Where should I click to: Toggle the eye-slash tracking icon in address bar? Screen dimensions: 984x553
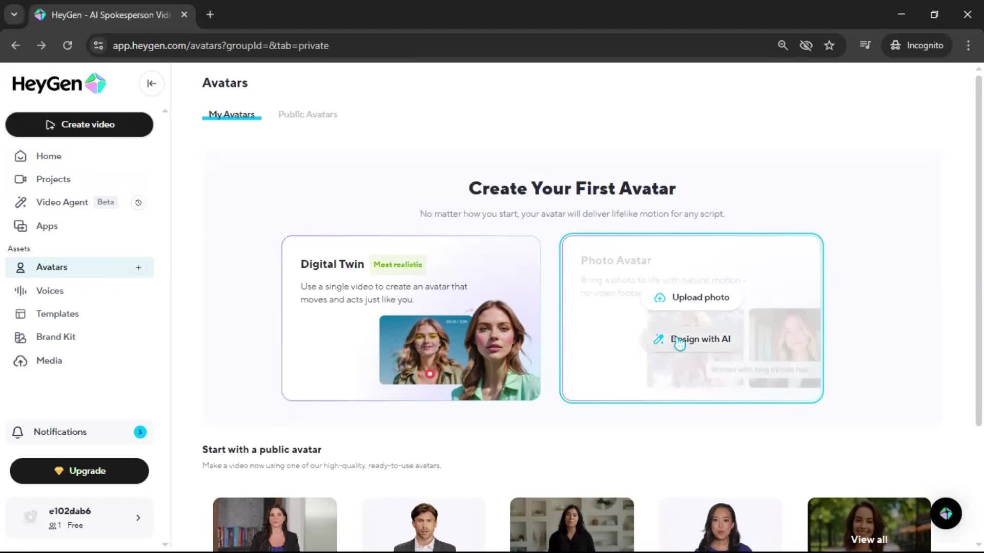coord(806,46)
